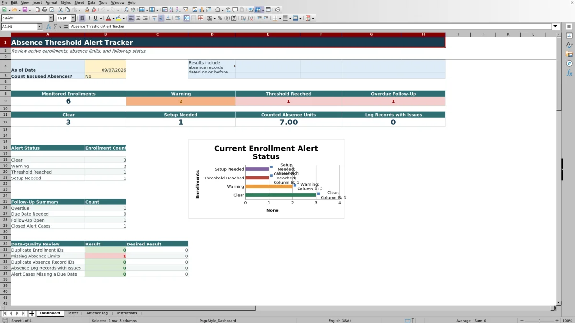Click the Insert Chart icon
Image resolution: width=575 pixels, height=323 pixels.
pos(202,10)
